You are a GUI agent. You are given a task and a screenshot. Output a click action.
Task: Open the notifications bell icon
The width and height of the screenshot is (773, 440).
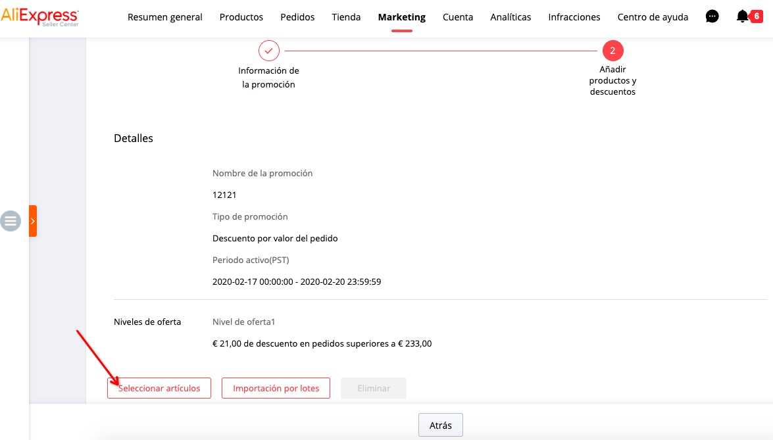point(743,17)
